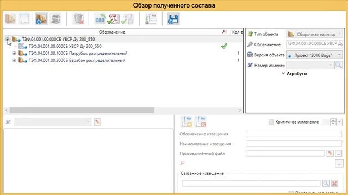
Task: Click browse button beside Присоединённый файл field
Action: (338, 153)
